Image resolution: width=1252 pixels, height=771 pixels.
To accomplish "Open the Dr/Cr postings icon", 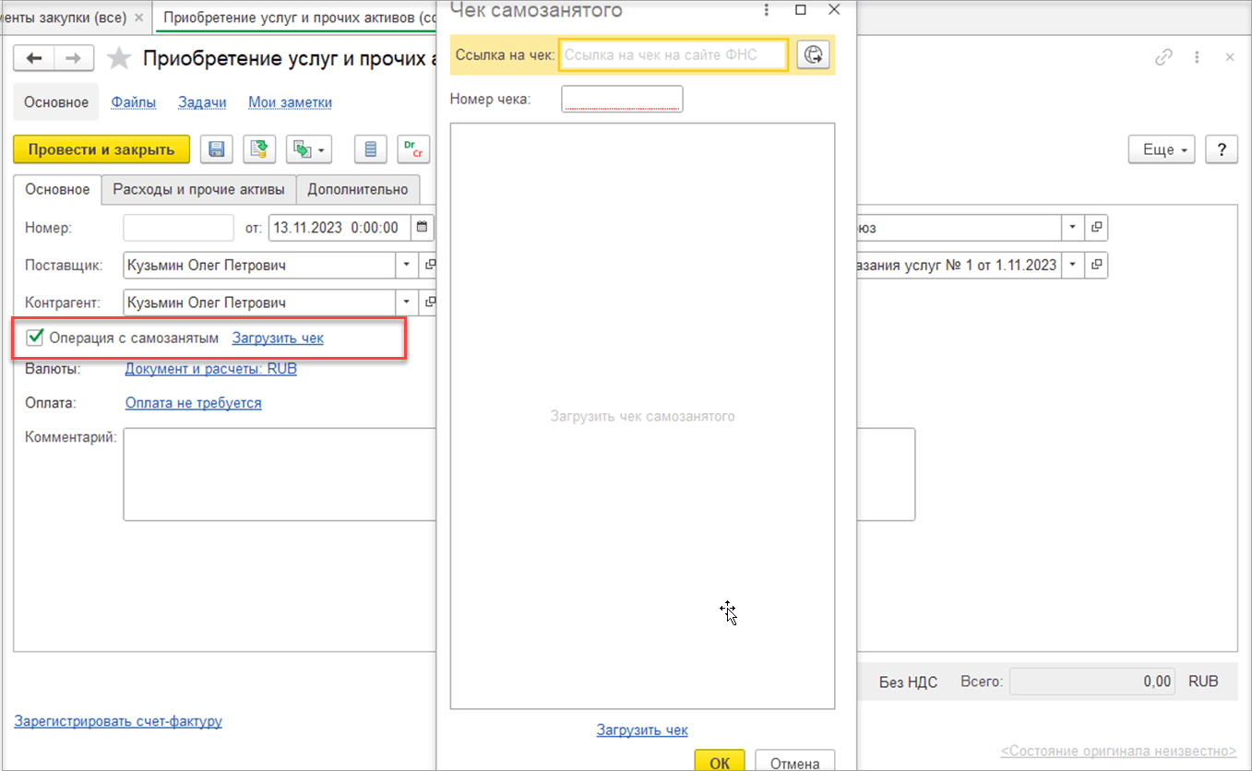I will pyautogui.click(x=413, y=149).
